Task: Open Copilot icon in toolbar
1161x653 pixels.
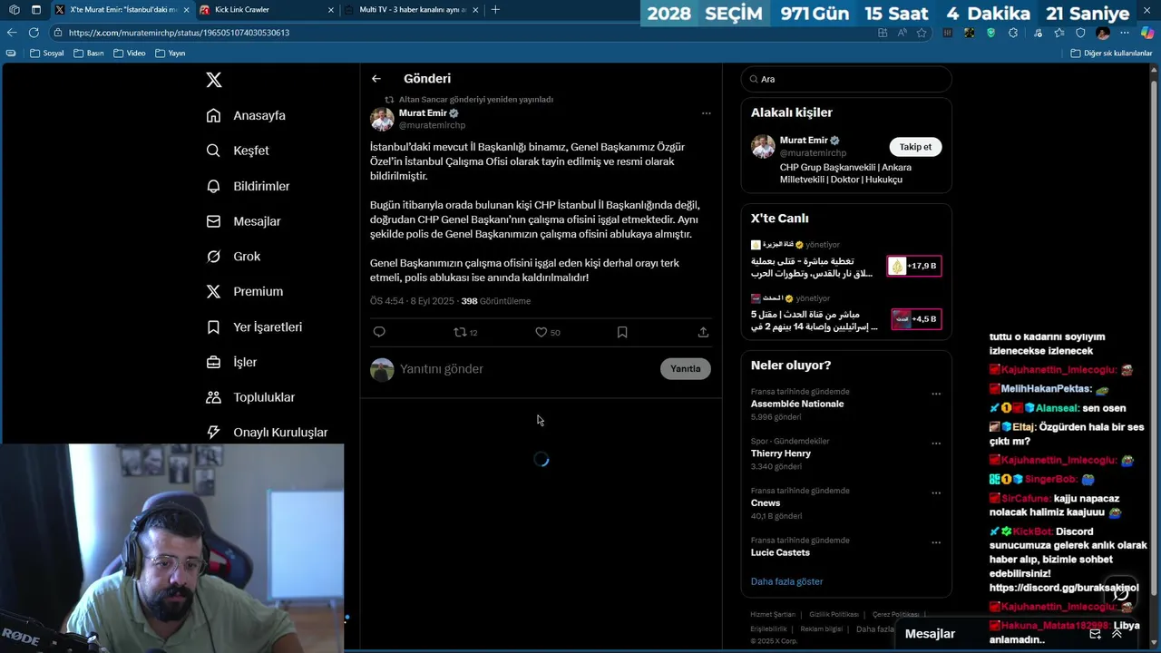Action: point(1147,33)
